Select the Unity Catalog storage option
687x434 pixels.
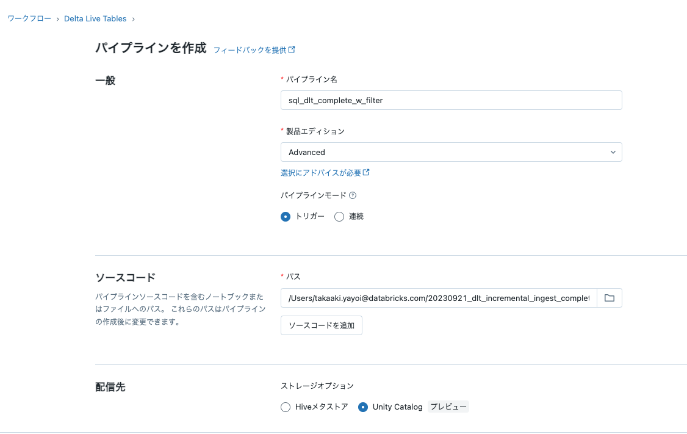tap(364, 407)
